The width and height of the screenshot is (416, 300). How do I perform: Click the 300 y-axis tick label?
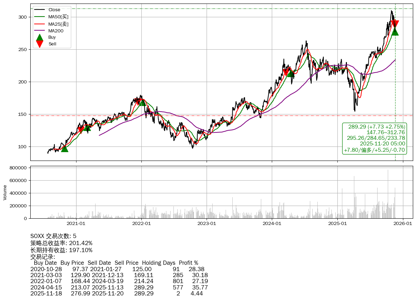pos(23,17)
